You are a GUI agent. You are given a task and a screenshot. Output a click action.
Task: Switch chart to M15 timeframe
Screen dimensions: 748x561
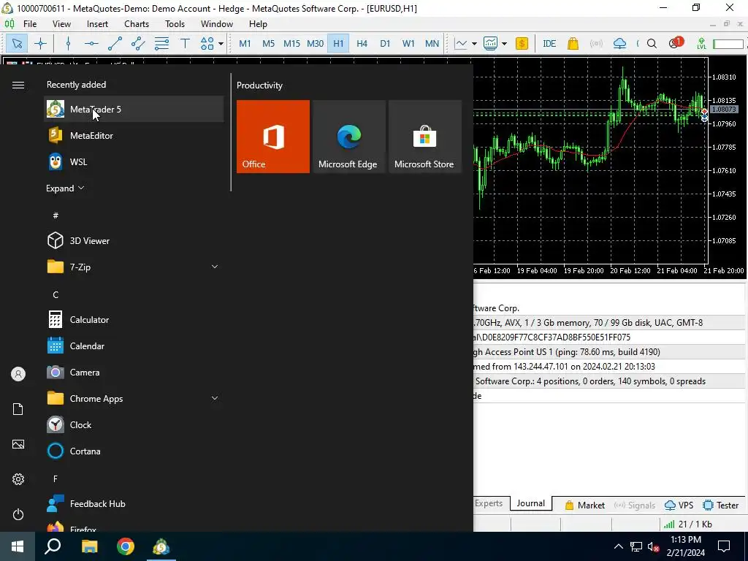[291, 43]
